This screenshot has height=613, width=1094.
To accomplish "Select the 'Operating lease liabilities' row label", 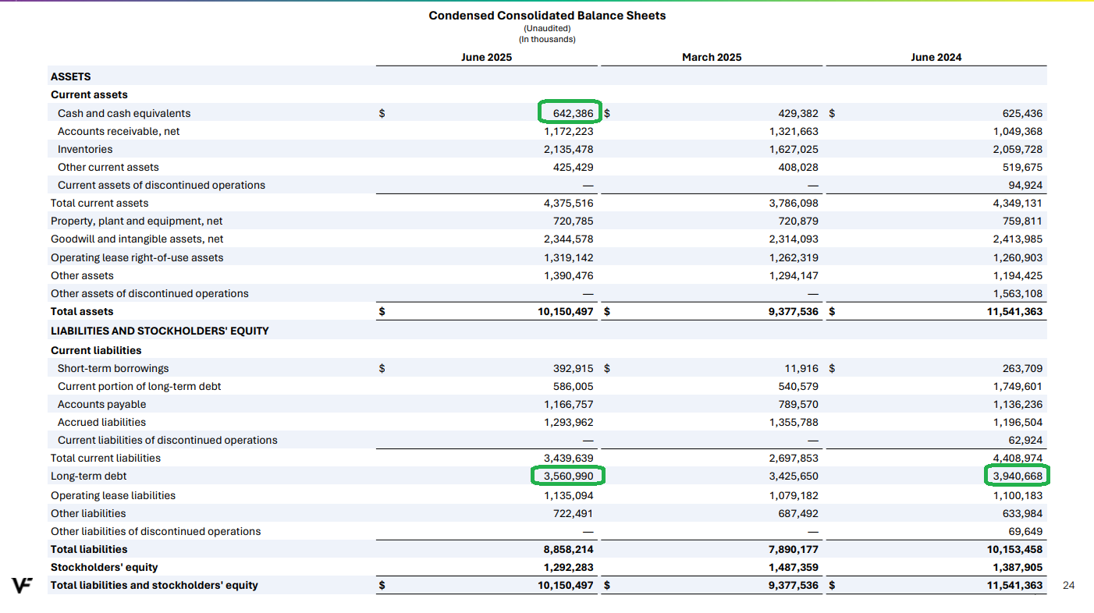I will 113,495.
